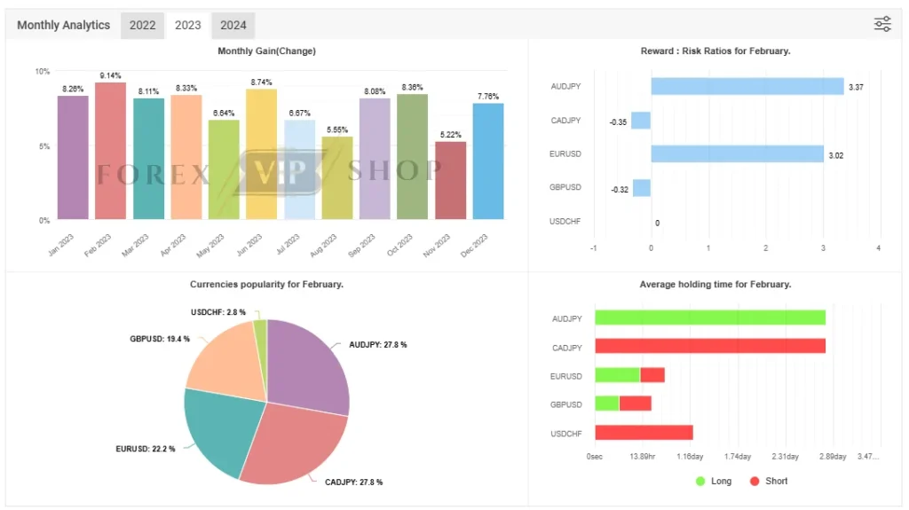Click the Mar 2023 gain bar

coord(148,159)
